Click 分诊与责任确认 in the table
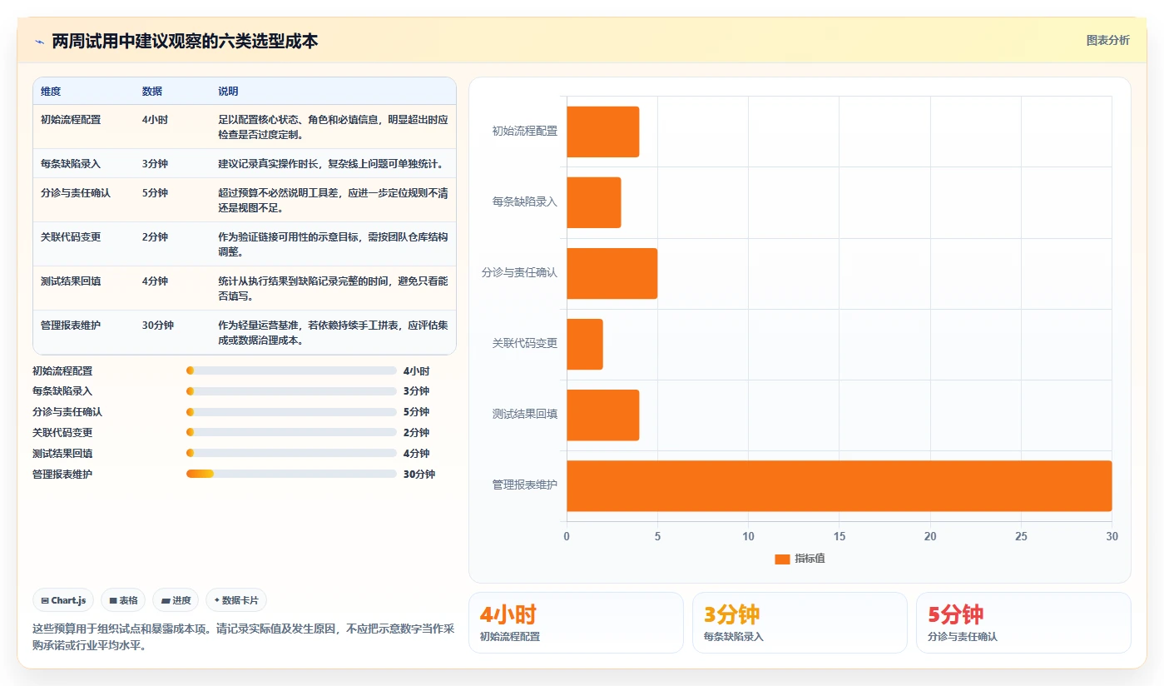 76,193
